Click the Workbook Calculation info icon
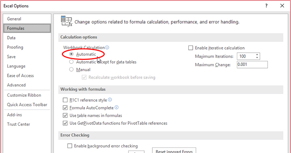The image size is (291, 153). [x=107, y=48]
